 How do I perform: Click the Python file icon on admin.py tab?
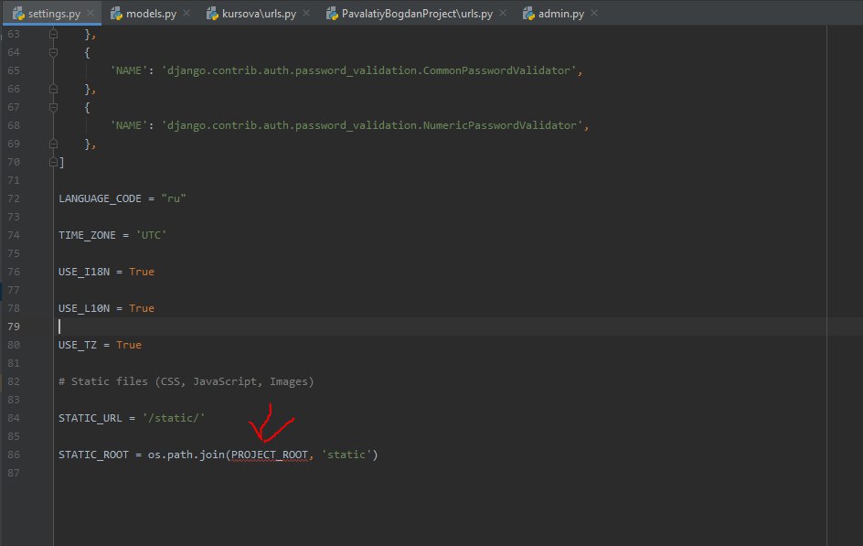tap(528, 13)
